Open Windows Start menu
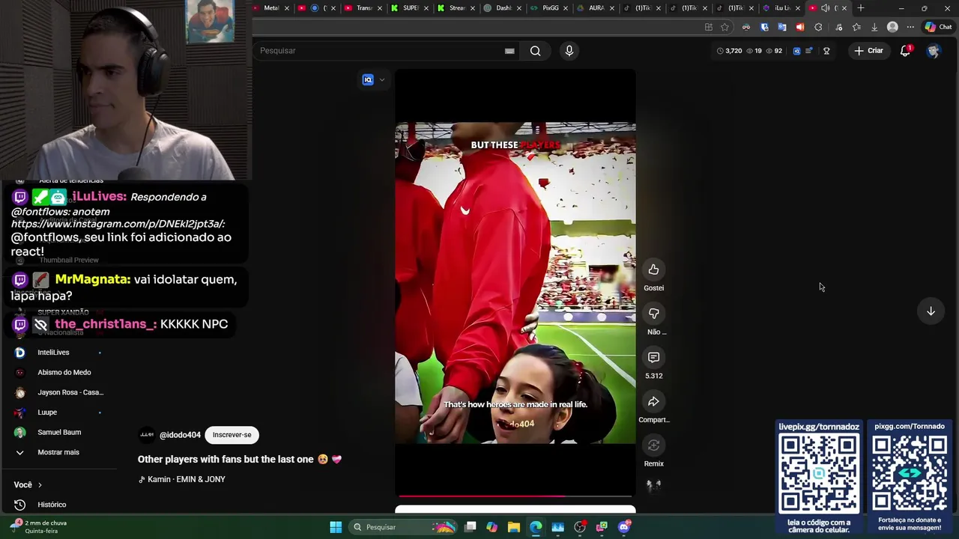Image resolution: width=959 pixels, height=539 pixels. pyautogui.click(x=336, y=527)
